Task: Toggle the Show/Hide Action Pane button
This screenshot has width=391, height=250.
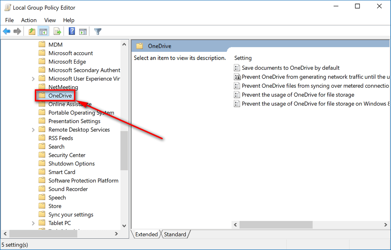Action: (x=83, y=32)
